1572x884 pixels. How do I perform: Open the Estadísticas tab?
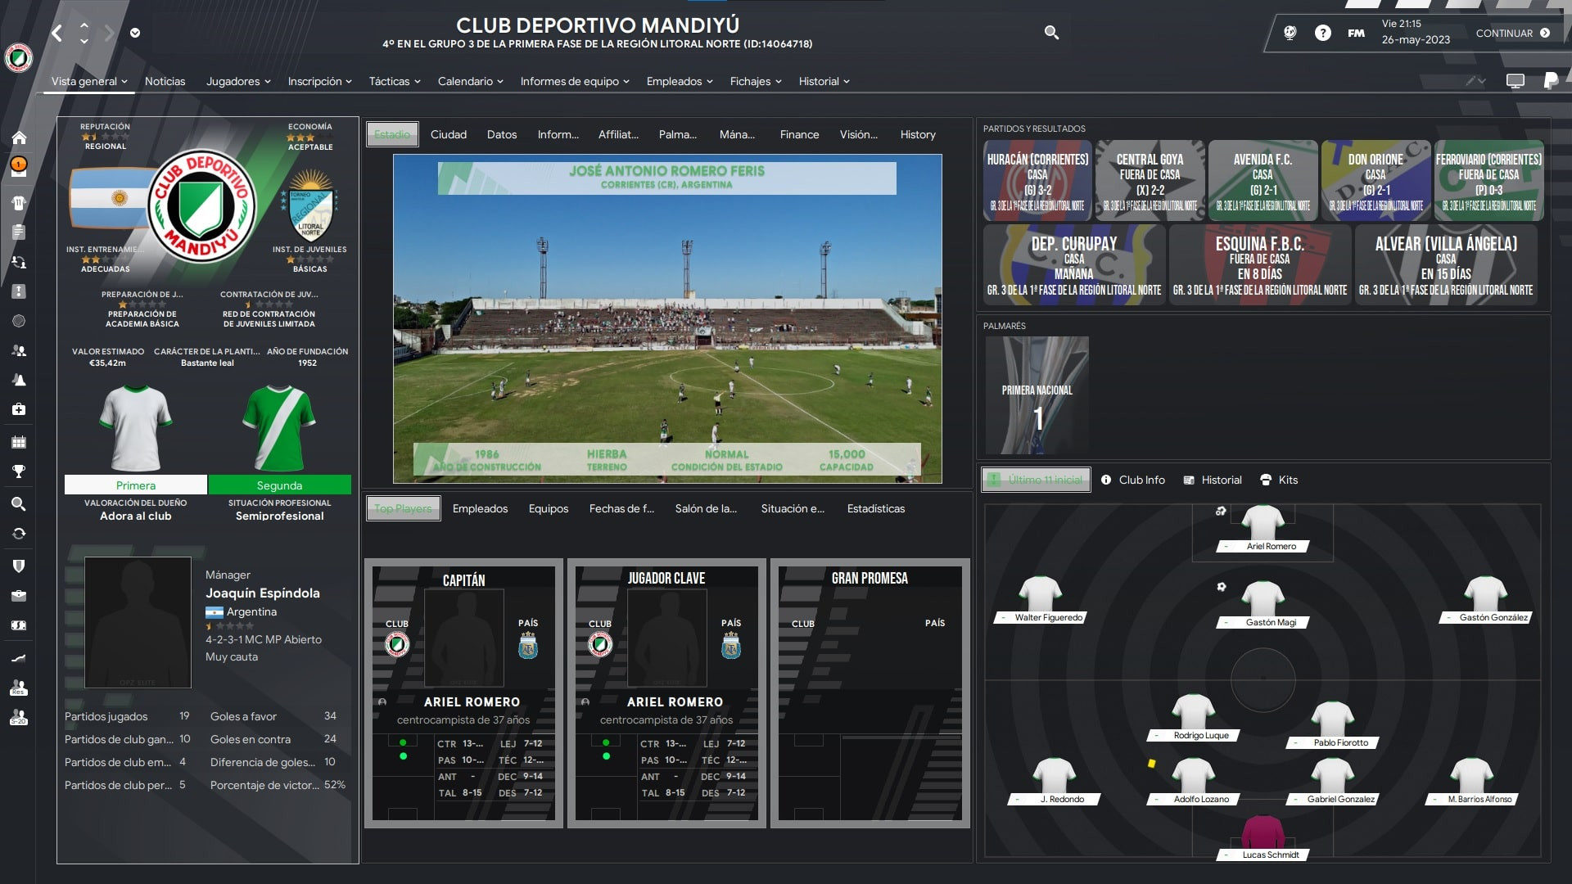pyautogui.click(x=876, y=508)
